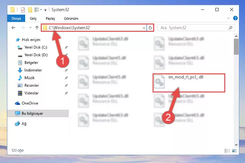The width and height of the screenshot is (245, 163).
Task: Expand address bar history dropdown
Action: 144,28
